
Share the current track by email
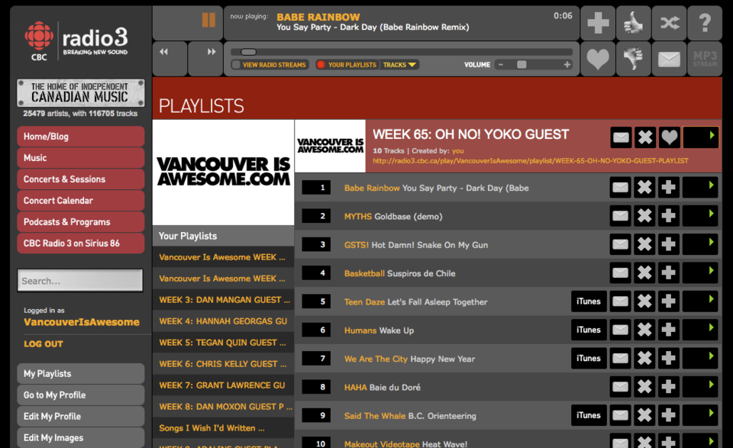(x=670, y=59)
